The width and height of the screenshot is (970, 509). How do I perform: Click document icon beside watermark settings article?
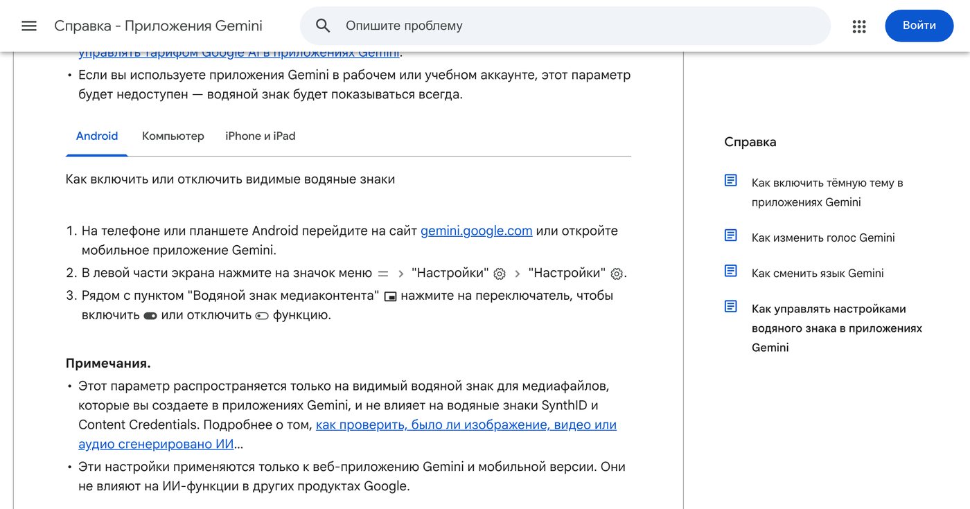731,306
